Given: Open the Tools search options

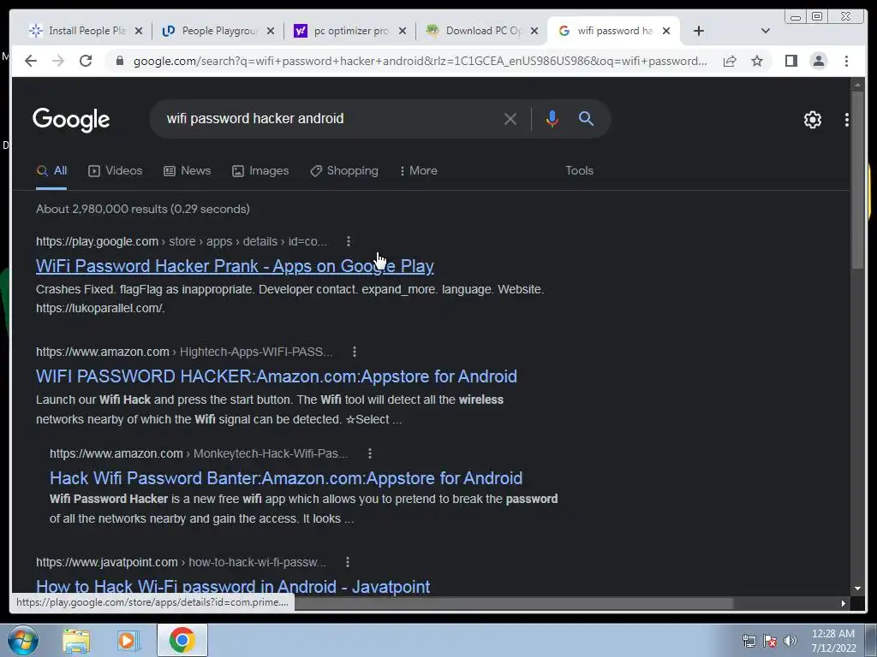Looking at the screenshot, I should click(x=580, y=171).
